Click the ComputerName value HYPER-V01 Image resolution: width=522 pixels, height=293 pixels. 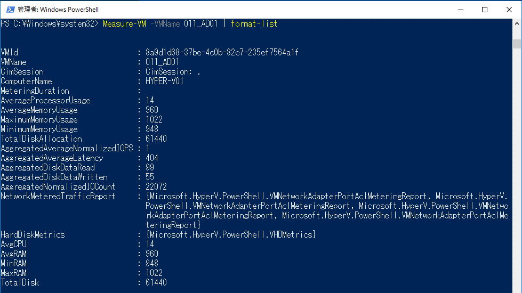click(164, 82)
